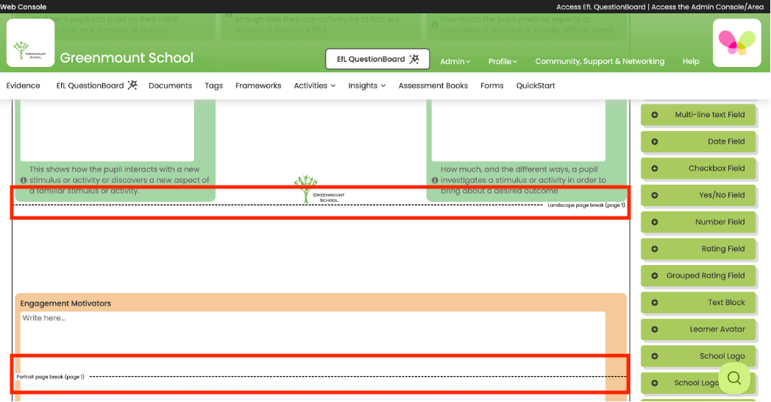
Task: Click the Greenmount School logo on the form canvas
Action: (x=319, y=189)
